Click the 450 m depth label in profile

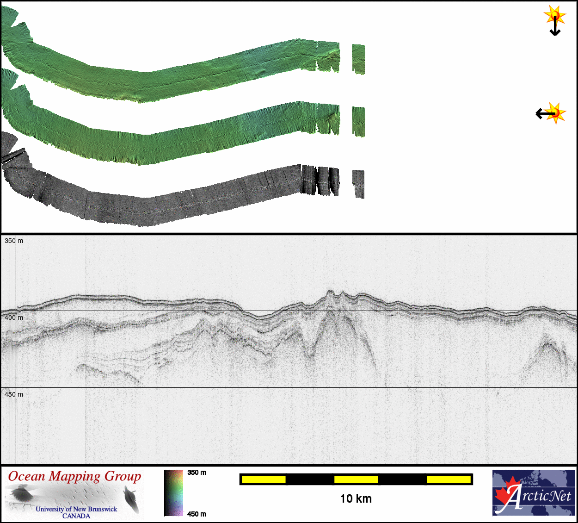click(x=14, y=394)
